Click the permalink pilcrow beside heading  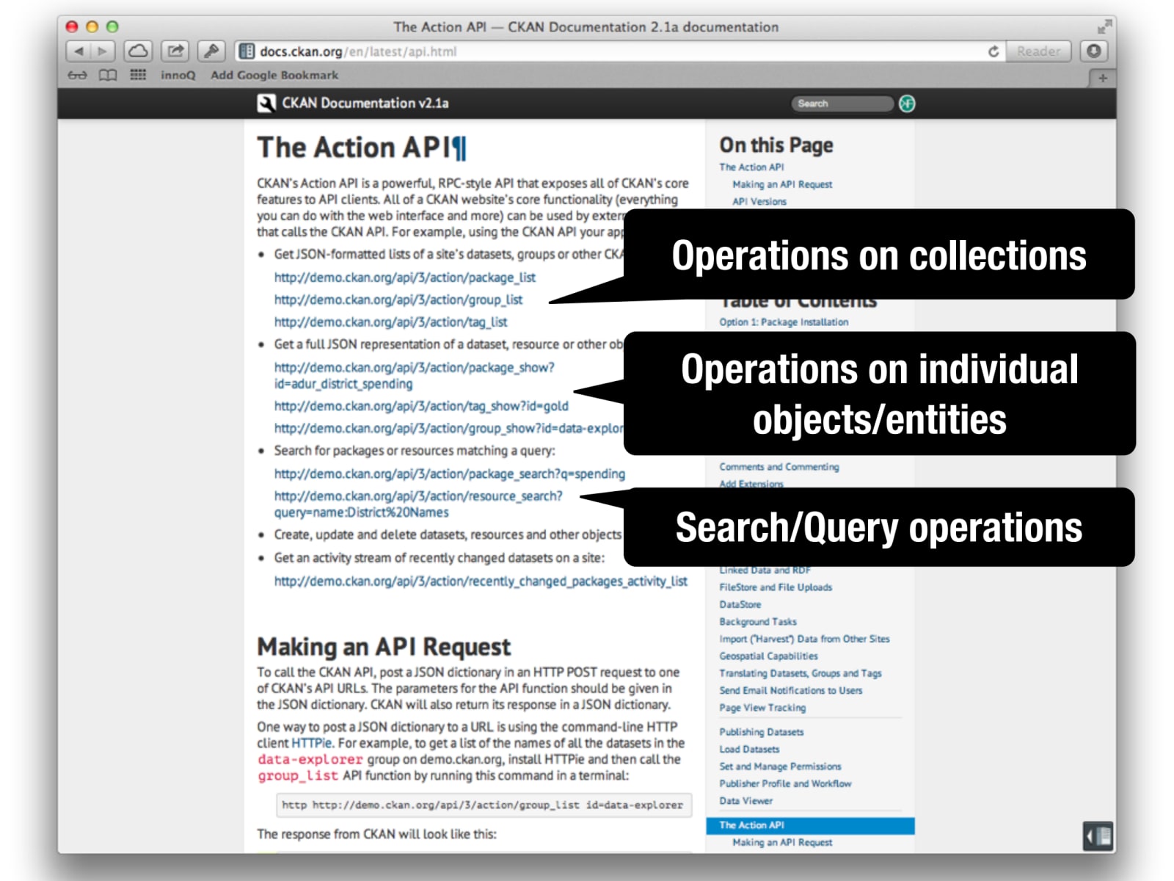(x=459, y=148)
